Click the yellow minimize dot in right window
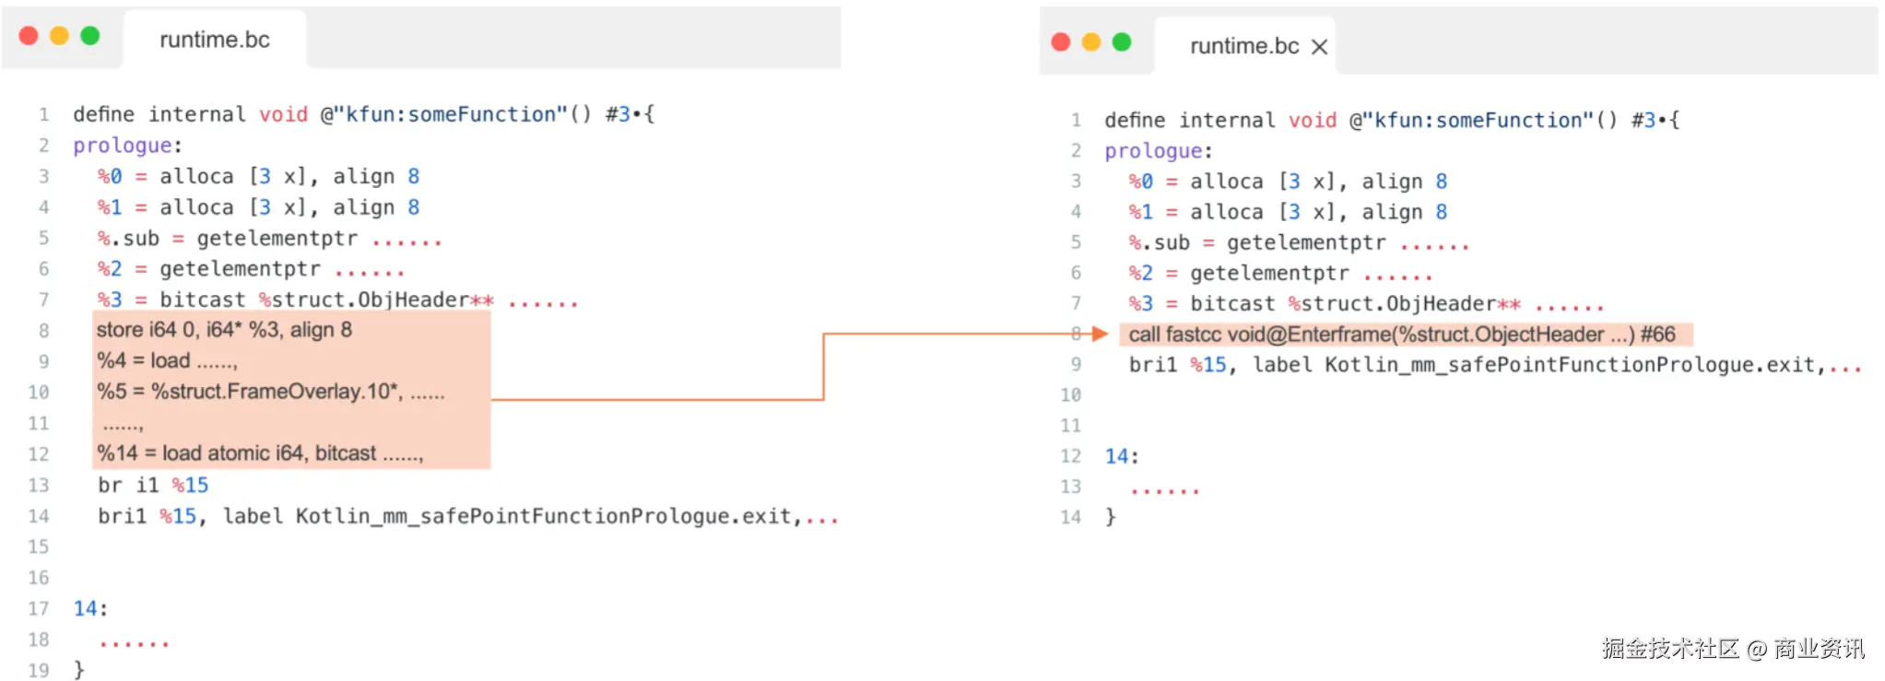1885x681 pixels. (1090, 42)
